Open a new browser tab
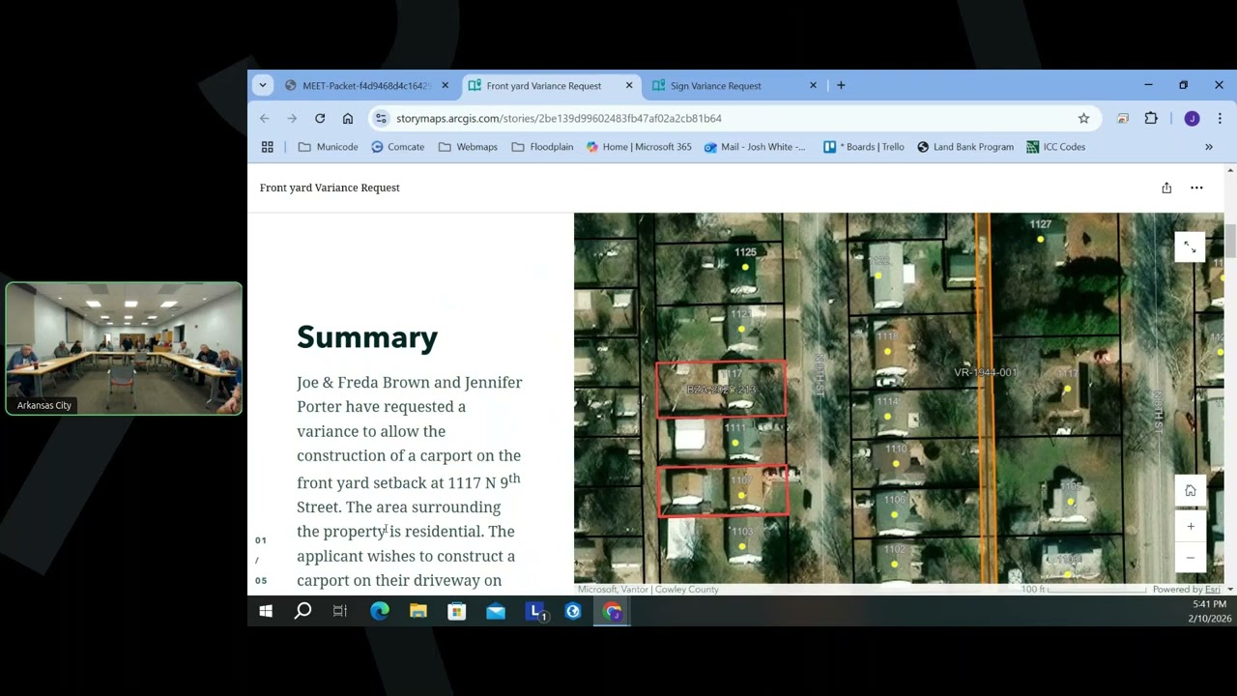 click(841, 85)
